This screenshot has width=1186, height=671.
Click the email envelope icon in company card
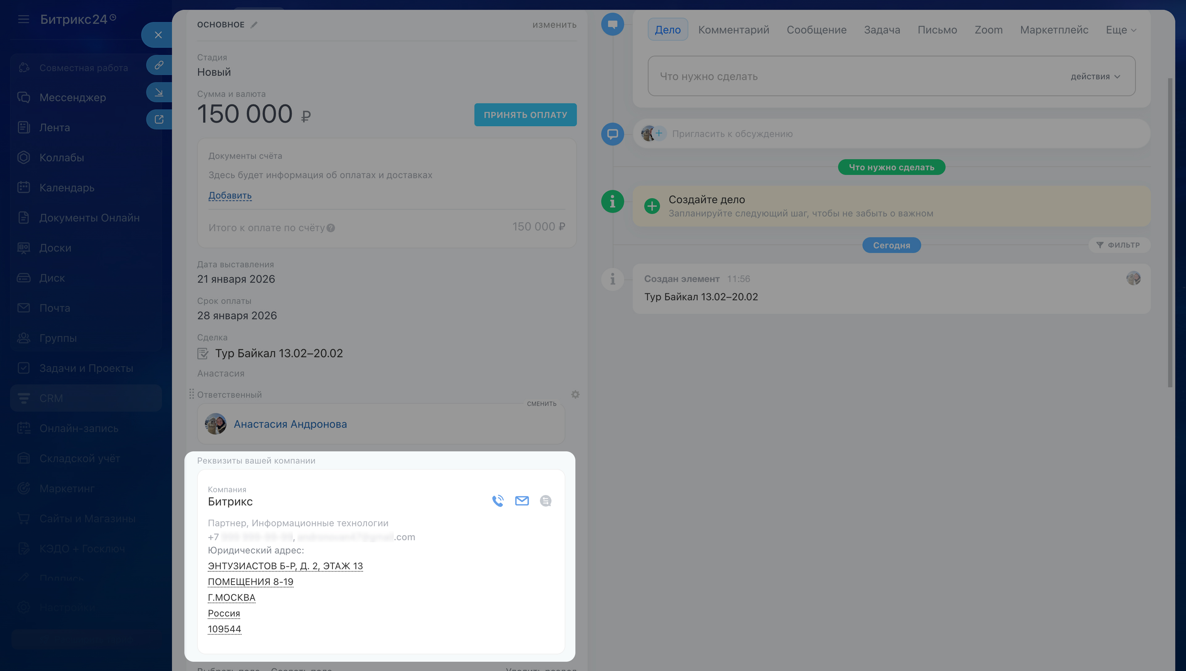(521, 501)
